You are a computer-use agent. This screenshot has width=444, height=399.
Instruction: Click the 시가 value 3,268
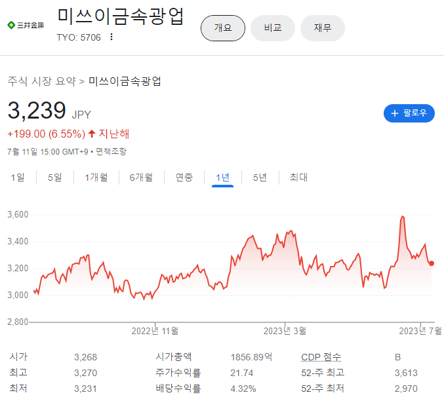point(85,357)
